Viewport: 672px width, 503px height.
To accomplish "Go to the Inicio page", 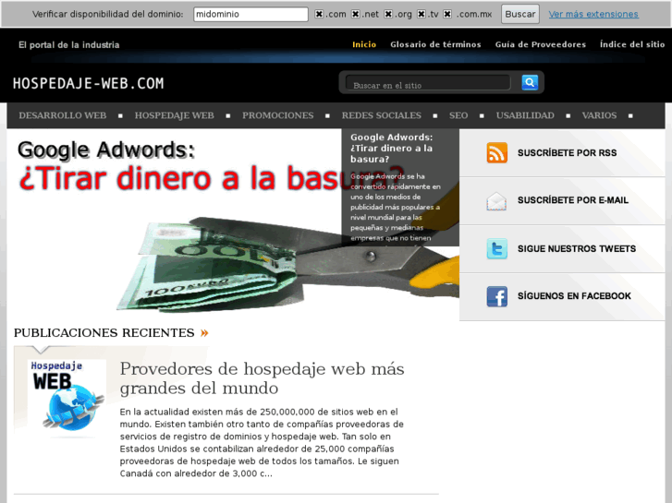I will [x=364, y=44].
